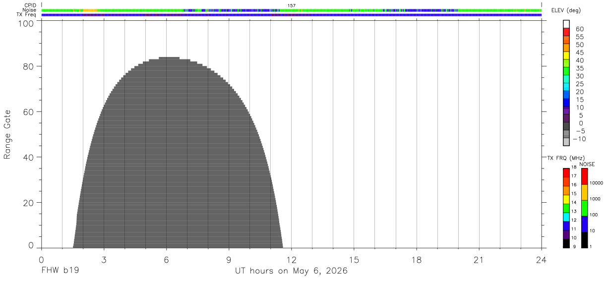This screenshot has width=609, height=281.
Task: Click the green NOISE swatch between 100 and 1000
Action: click(x=584, y=208)
